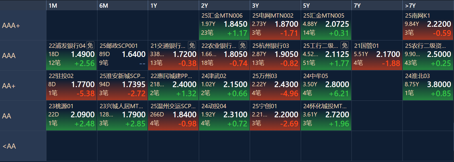
Task: Click the 25温州交运SCP bond cell
Action: point(173,116)
